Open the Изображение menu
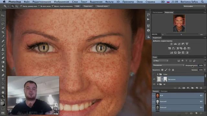Image resolution: width=207 pixels, height=116 pixels. (x=61, y=2)
